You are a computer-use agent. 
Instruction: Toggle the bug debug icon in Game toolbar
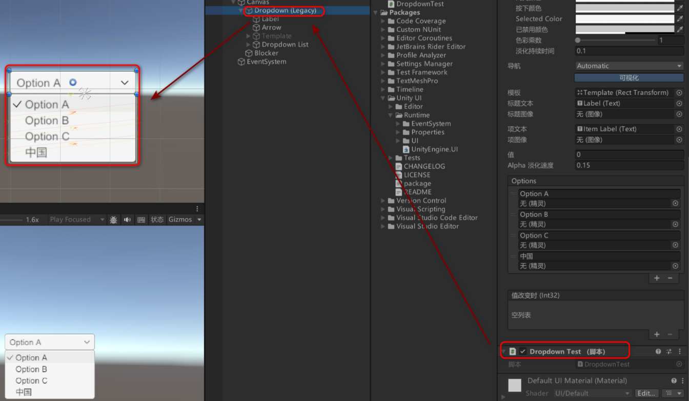(x=114, y=219)
